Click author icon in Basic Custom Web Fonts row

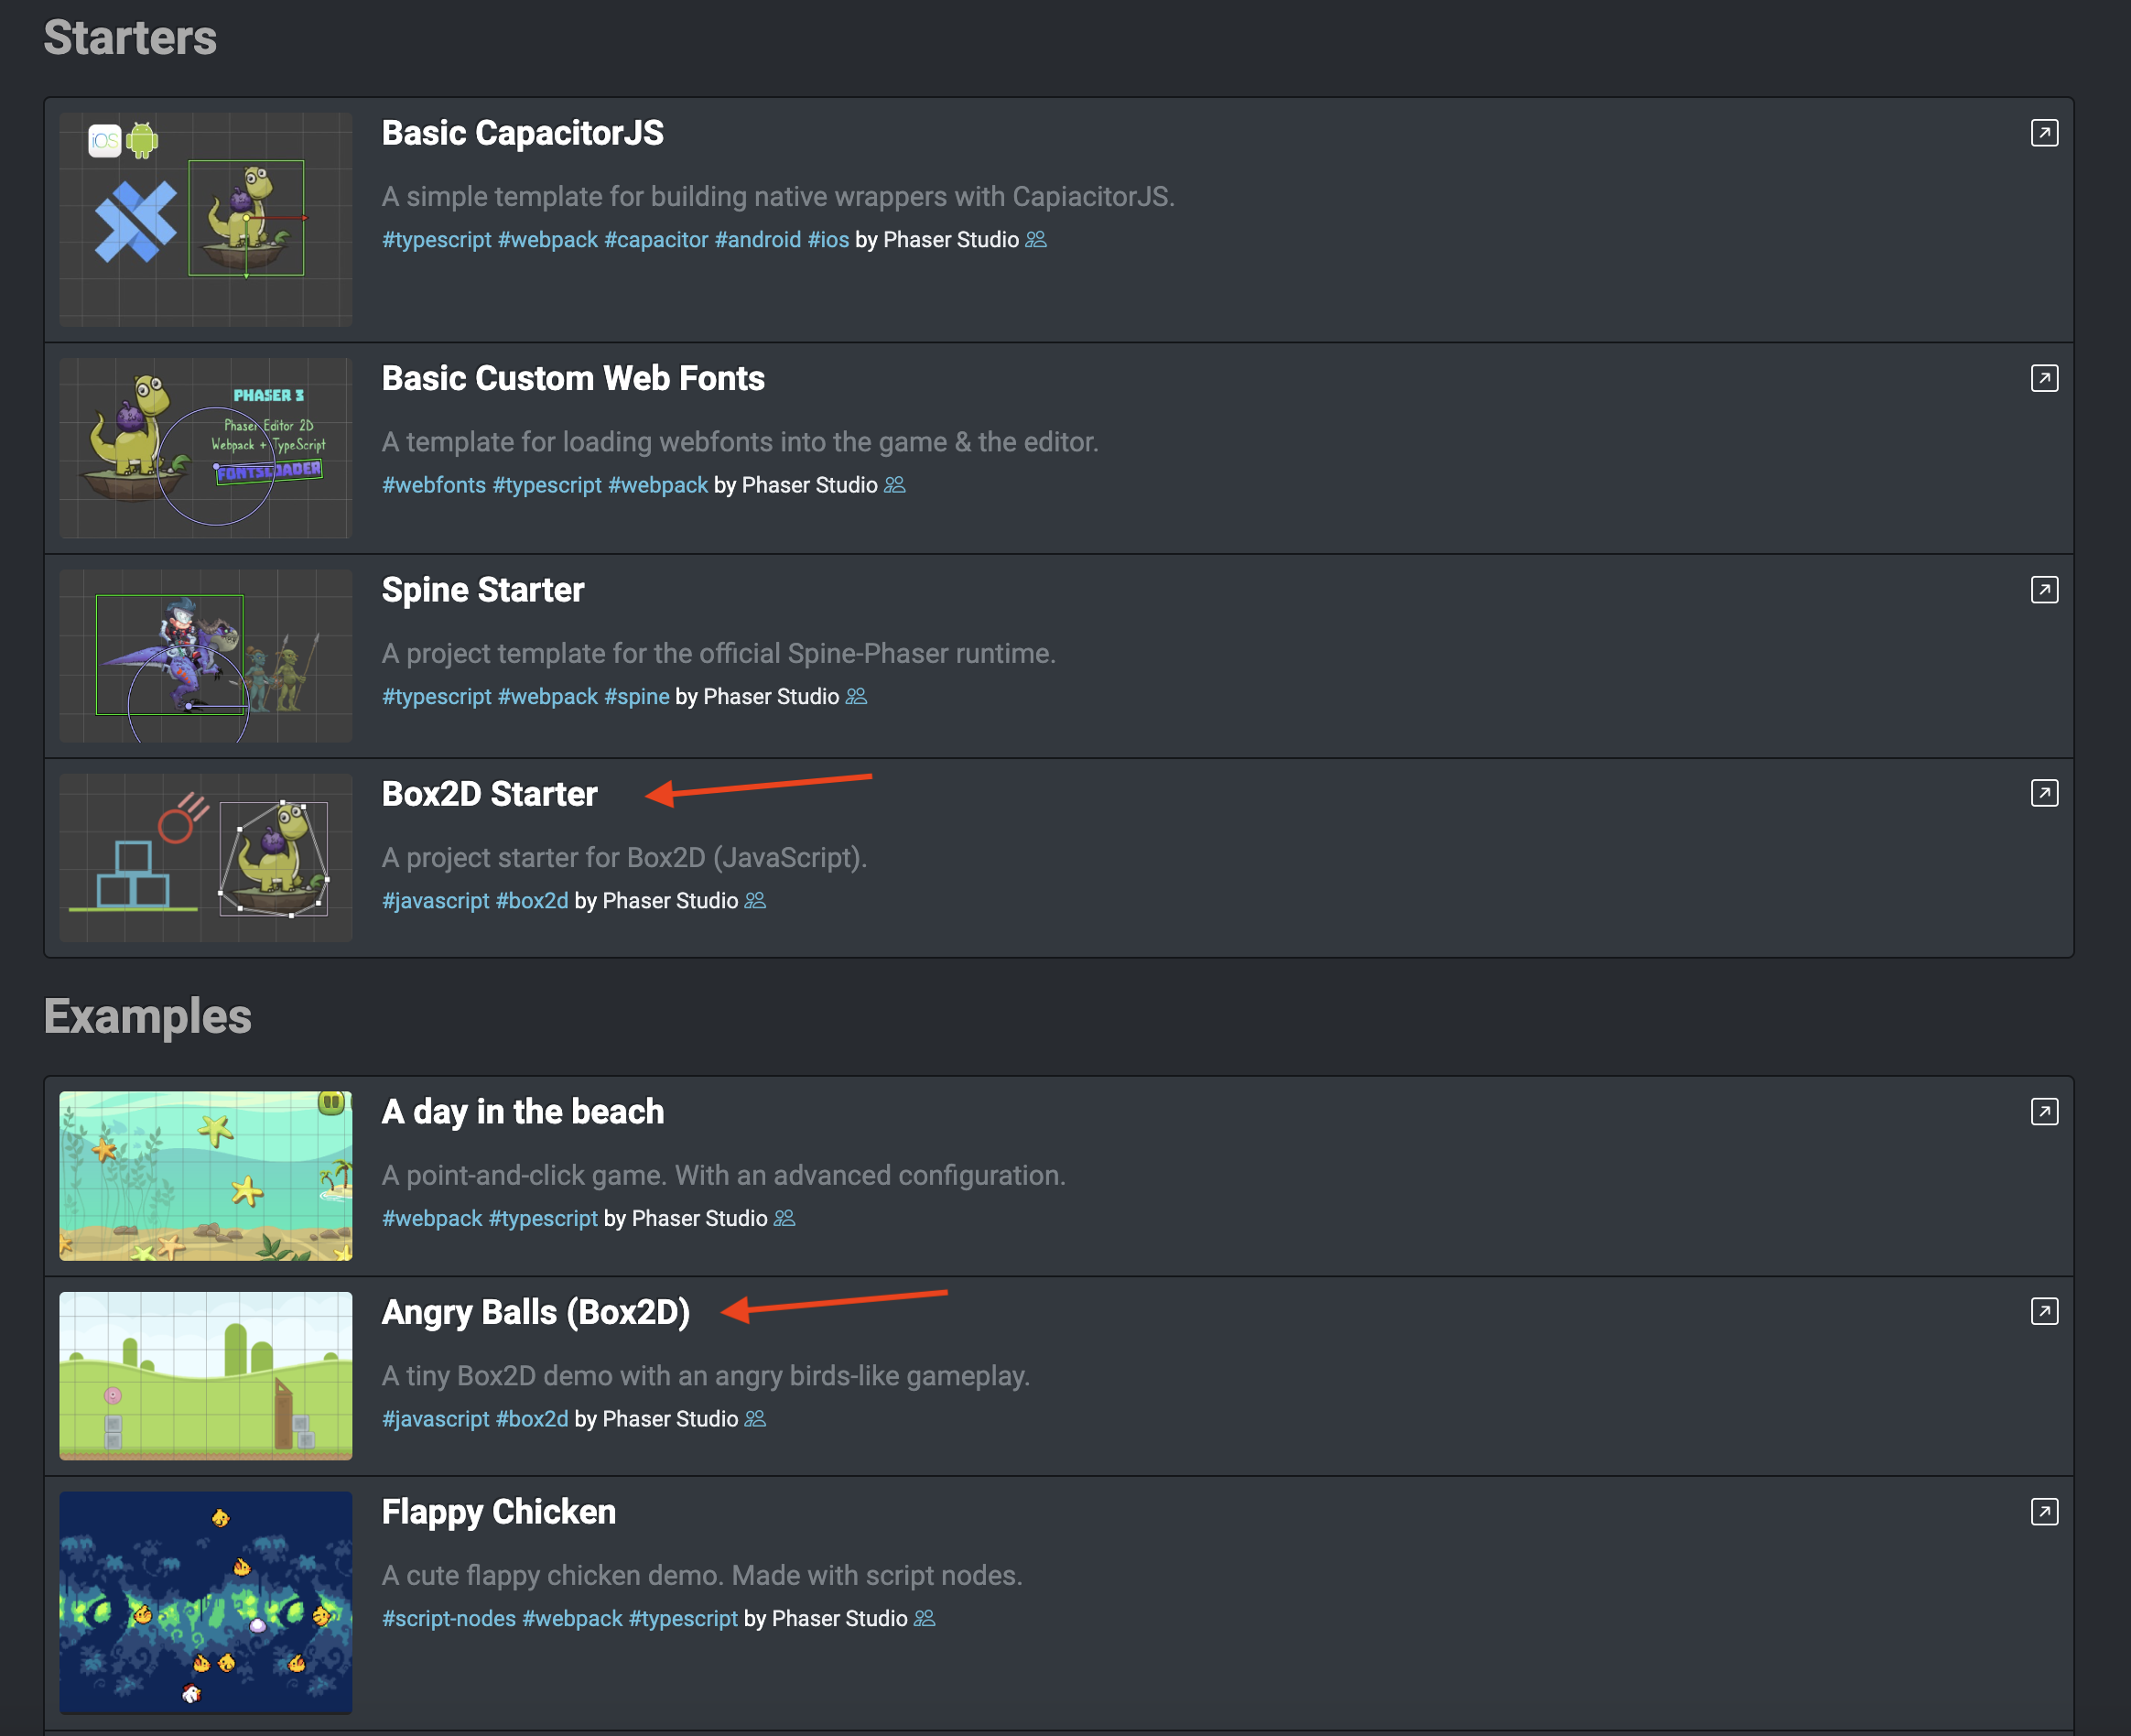pyautogui.click(x=894, y=485)
